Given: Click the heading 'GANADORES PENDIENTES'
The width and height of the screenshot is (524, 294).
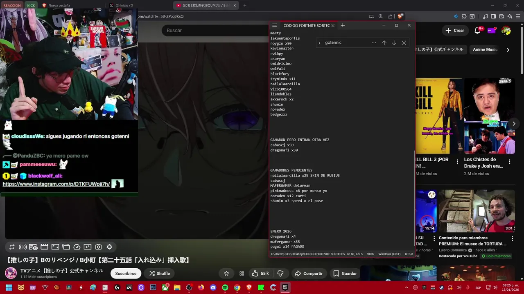Looking at the screenshot, I should tap(291, 170).
